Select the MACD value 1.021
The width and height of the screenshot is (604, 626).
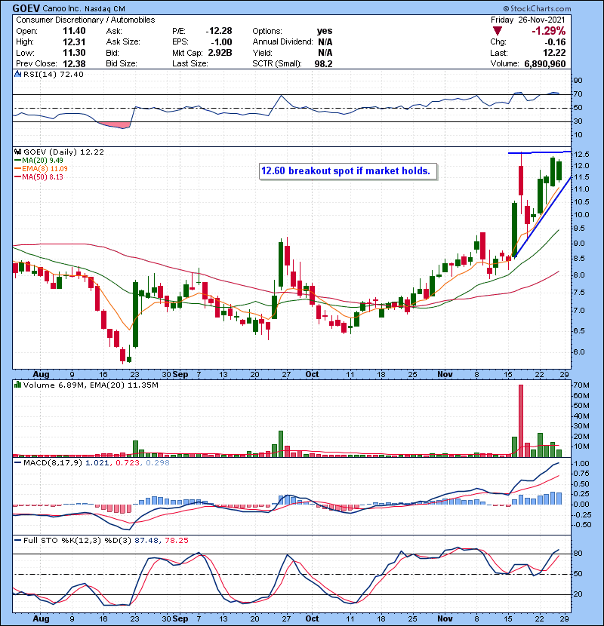pos(97,463)
